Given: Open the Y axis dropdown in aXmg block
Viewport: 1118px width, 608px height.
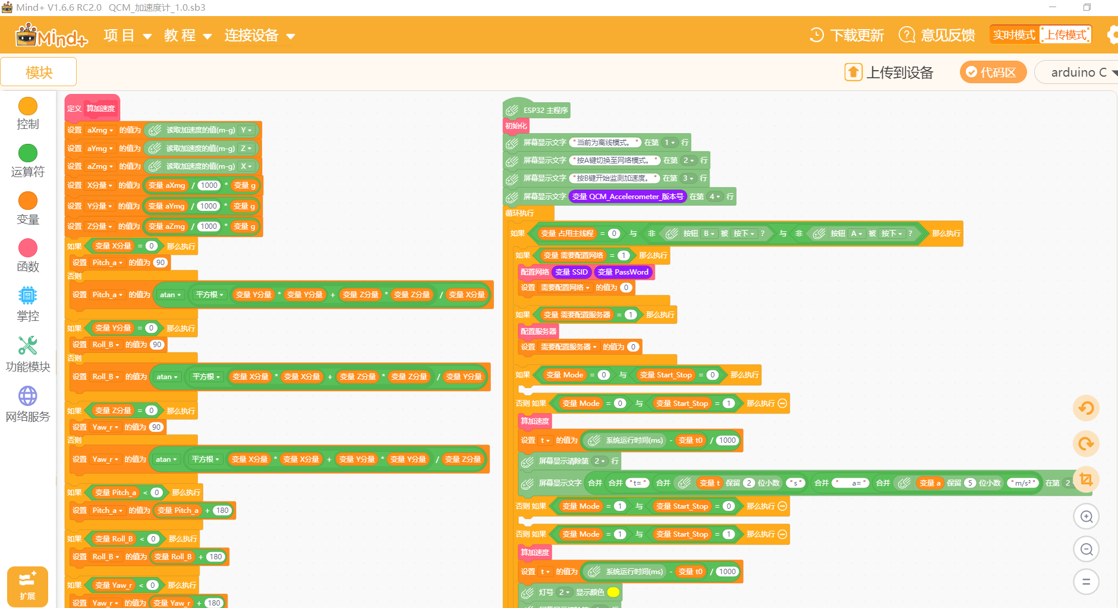Looking at the screenshot, I should pos(247,130).
